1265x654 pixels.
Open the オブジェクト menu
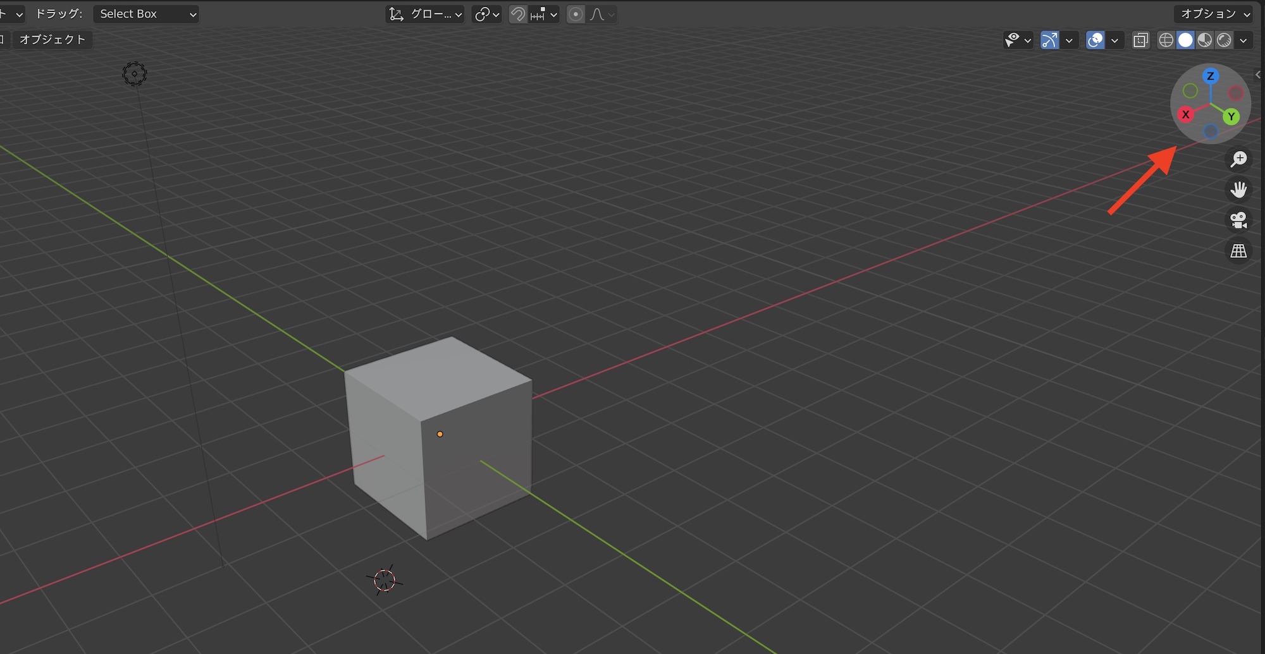(x=52, y=39)
